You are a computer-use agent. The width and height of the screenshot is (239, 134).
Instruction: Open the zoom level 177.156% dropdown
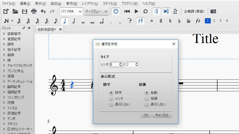point(71,11)
